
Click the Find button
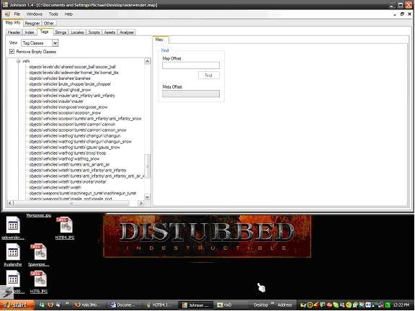[x=209, y=76]
